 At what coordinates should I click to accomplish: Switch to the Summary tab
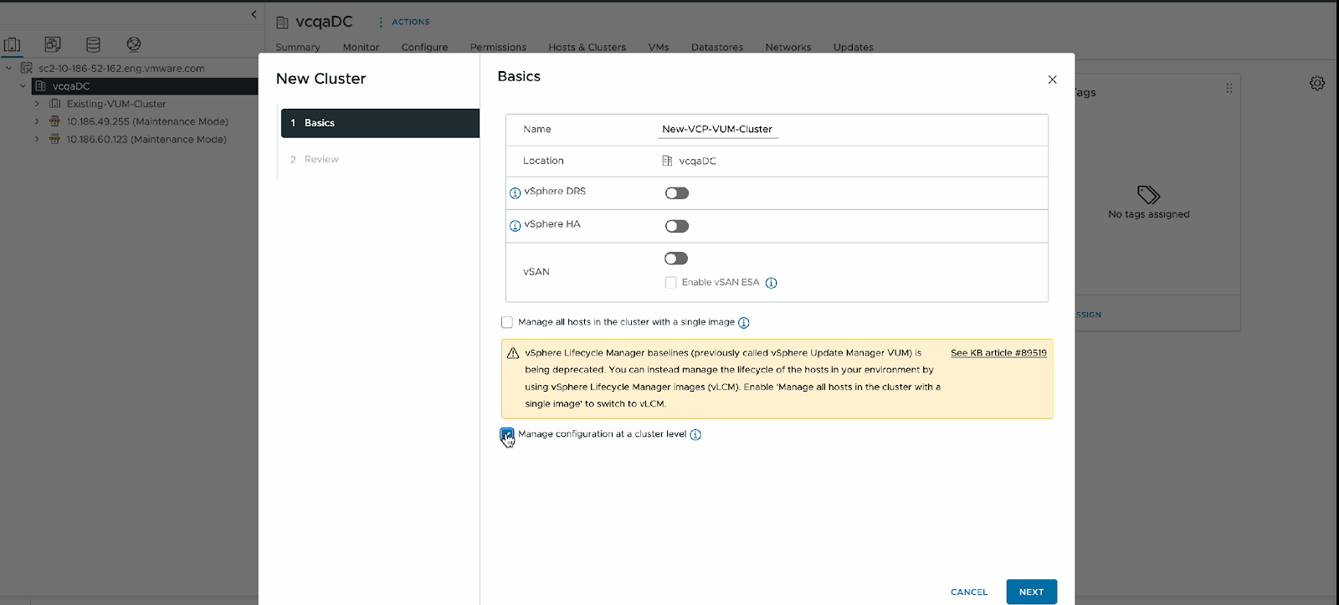(298, 47)
